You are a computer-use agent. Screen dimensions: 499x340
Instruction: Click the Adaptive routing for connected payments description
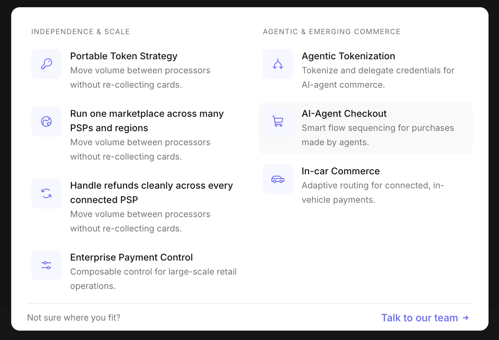point(373,193)
